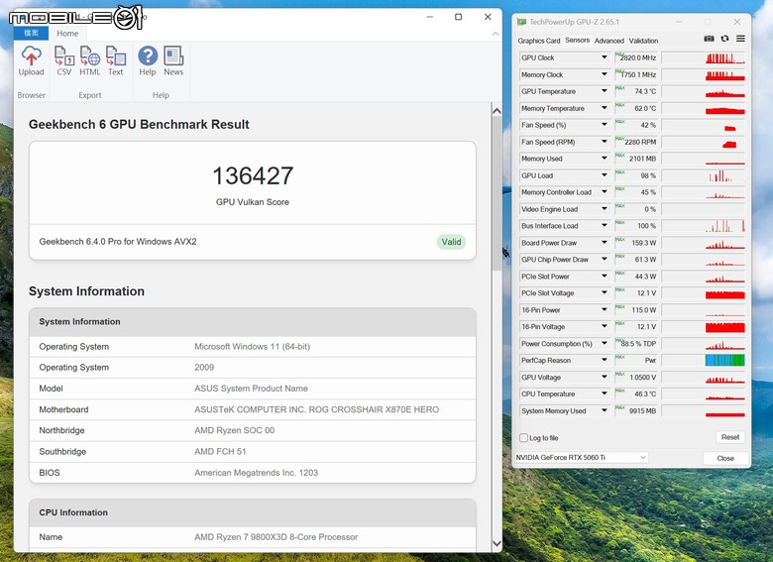The width and height of the screenshot is (773, 562).
Task: Select the Sensors tab in GPU-Z
Action: tap(578, 40)
